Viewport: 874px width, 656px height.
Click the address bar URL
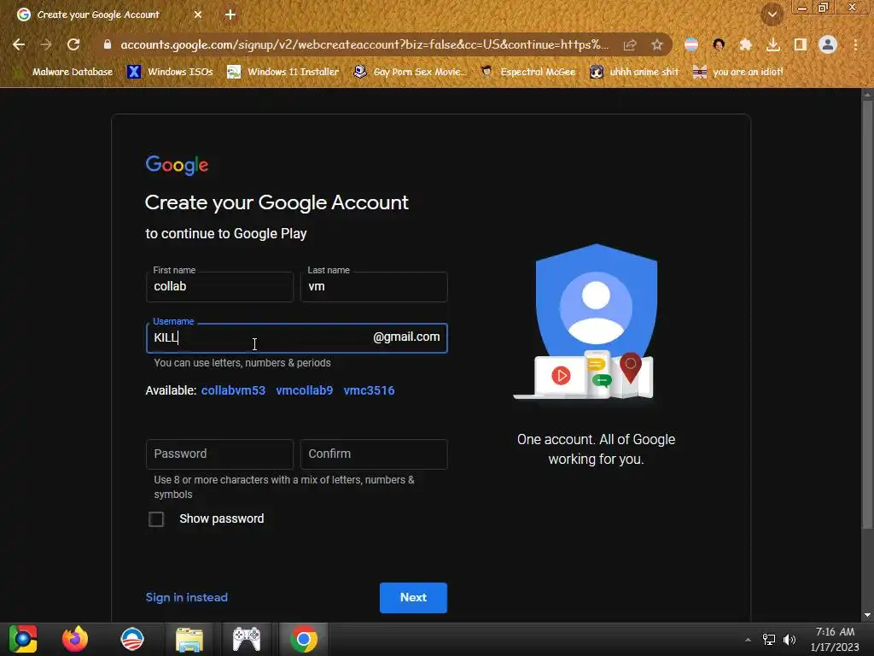(364, 44)
